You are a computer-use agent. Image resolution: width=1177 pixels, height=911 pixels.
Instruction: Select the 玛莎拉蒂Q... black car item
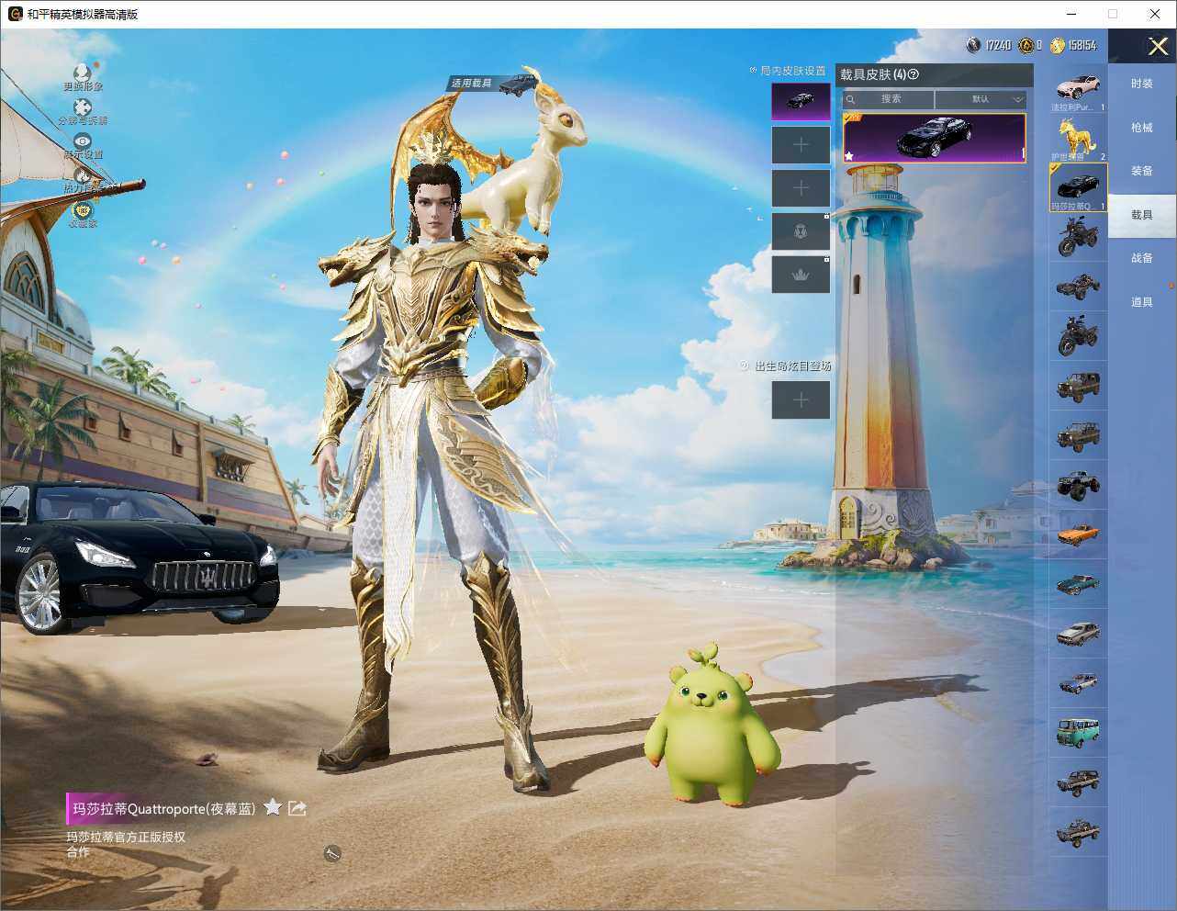[x=1079, y=188]
